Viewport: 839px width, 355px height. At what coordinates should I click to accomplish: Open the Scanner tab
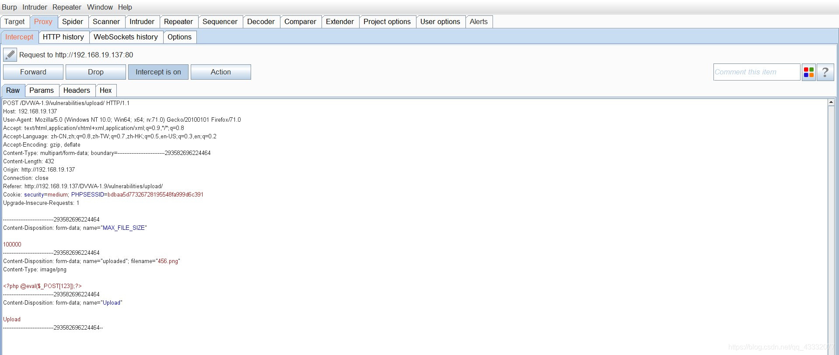point(106,22)
